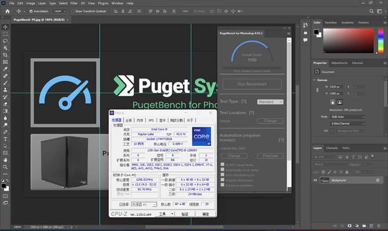This screenshot has height=231, width=388.
Task: Select the Pen tool
Action: [5, 132]
